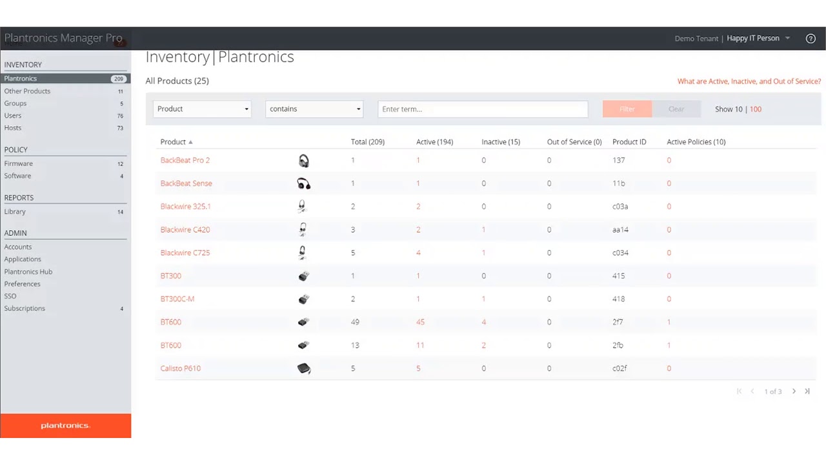Viewport: 826px width, 465px height.
Task: Click the Demo Tenant label
Action: click(x=696, y=39)
